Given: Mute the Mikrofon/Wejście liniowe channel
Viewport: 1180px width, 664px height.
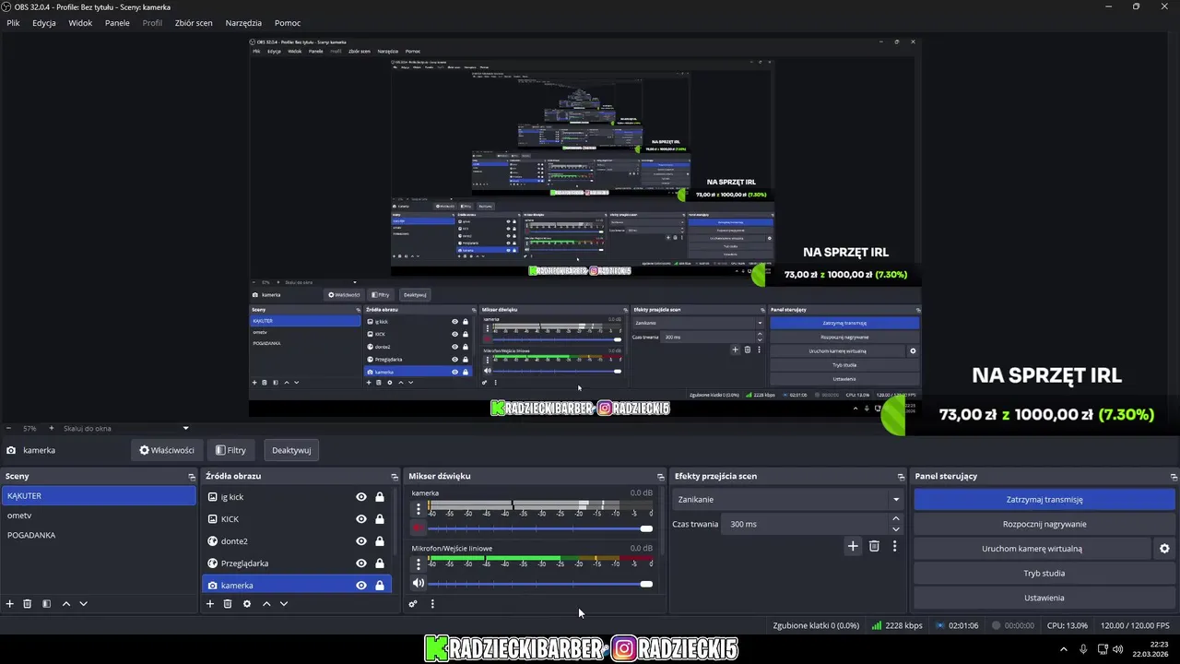Looking at the screenshot, I should coord(419,583).
